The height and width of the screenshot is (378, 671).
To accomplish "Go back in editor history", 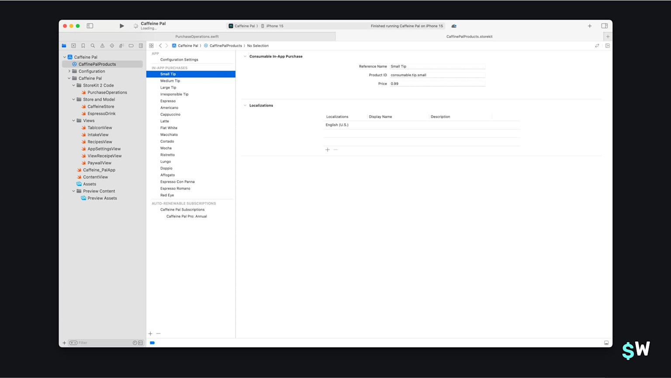I will 160,45.
